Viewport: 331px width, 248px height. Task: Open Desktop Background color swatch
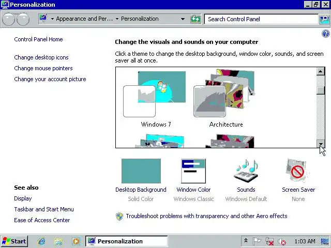[141, 171]
